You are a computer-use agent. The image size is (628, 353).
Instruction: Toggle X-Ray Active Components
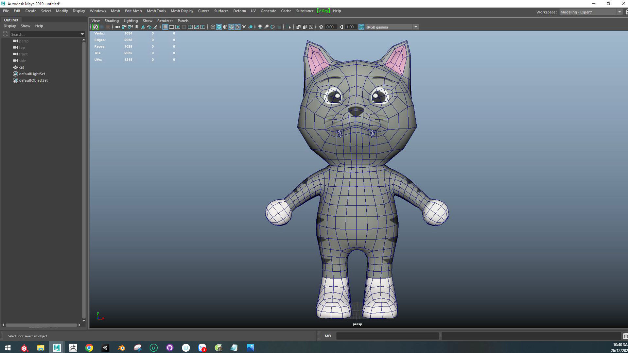(305, 27)
